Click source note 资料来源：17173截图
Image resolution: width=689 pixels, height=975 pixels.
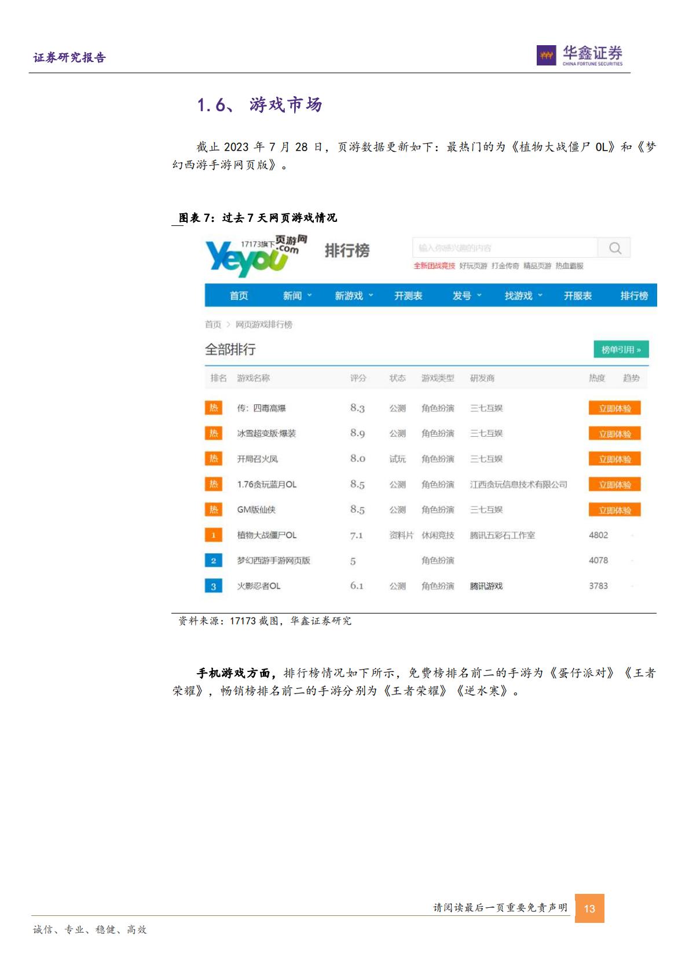265,621
